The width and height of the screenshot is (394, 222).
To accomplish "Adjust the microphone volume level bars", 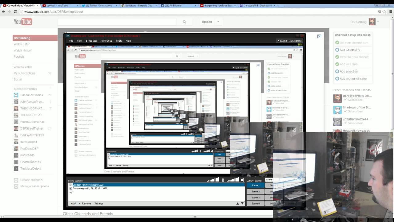I will coord(214,180).
